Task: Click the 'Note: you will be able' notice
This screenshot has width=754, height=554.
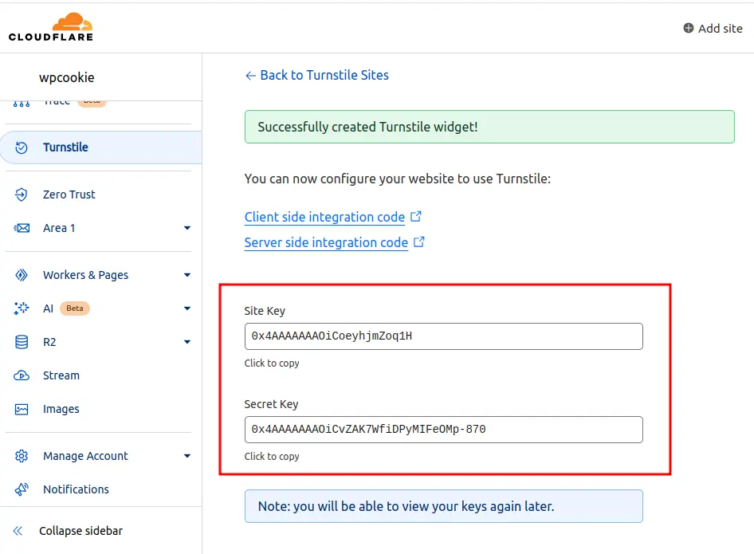Action: pyautogui.click(x=443, y=506)
